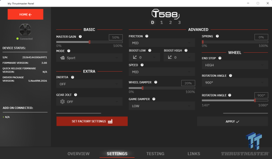
Task: Click the Gear Jolt help icon
Action: coord(75,95)
